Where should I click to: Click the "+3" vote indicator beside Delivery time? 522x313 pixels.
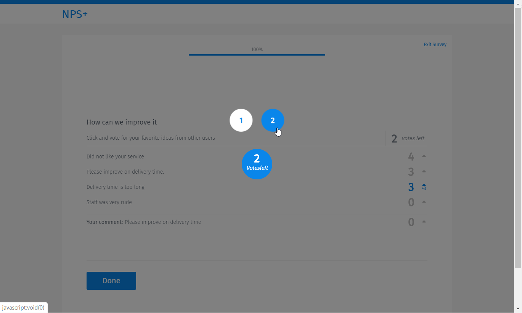tap(423, 188)
